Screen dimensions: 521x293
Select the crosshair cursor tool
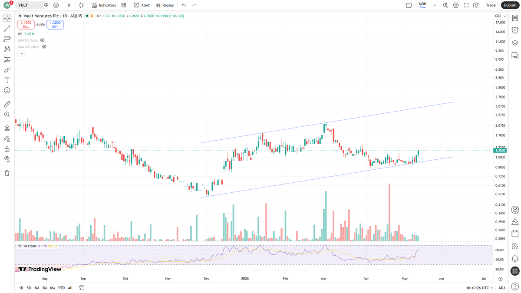pos(7,18)
